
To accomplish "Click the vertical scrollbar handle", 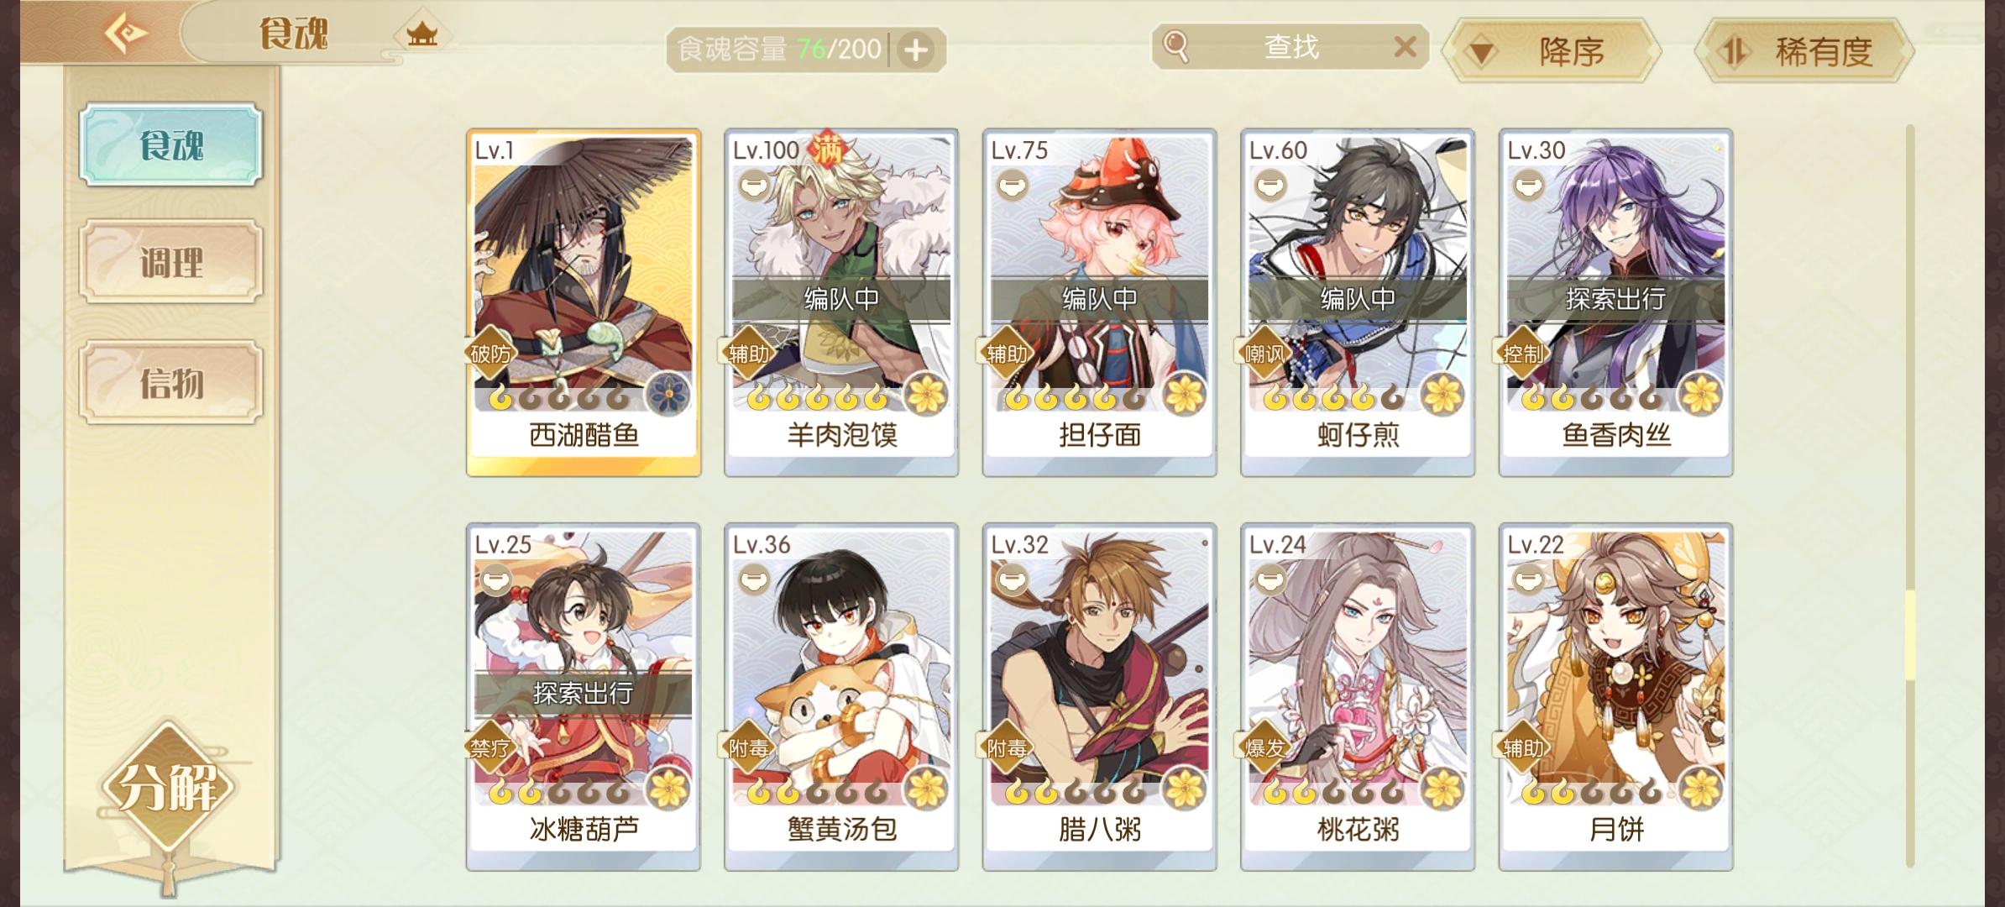I will coord(1910,634).
